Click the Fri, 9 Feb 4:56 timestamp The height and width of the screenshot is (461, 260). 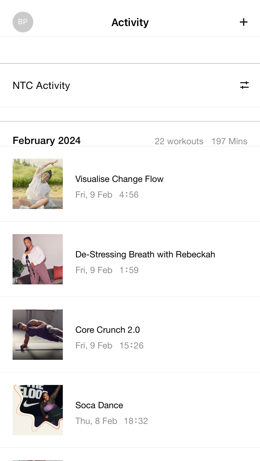(107, 195)
